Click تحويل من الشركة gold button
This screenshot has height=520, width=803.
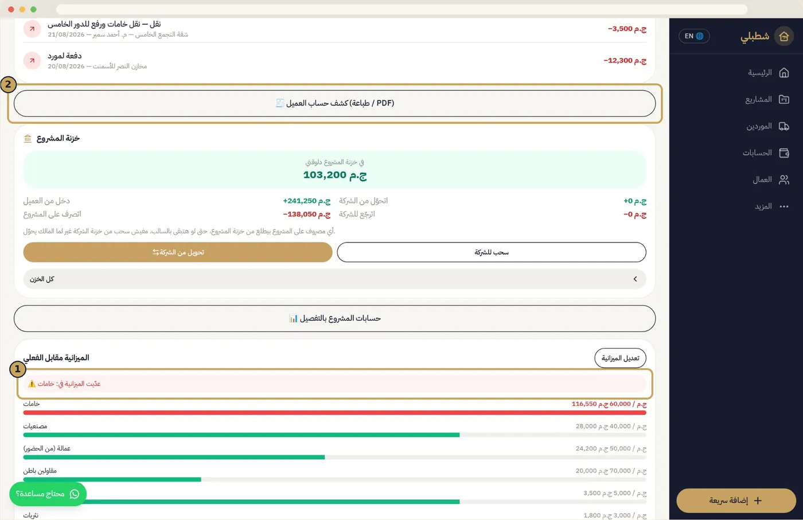click(x=178, y=252)
